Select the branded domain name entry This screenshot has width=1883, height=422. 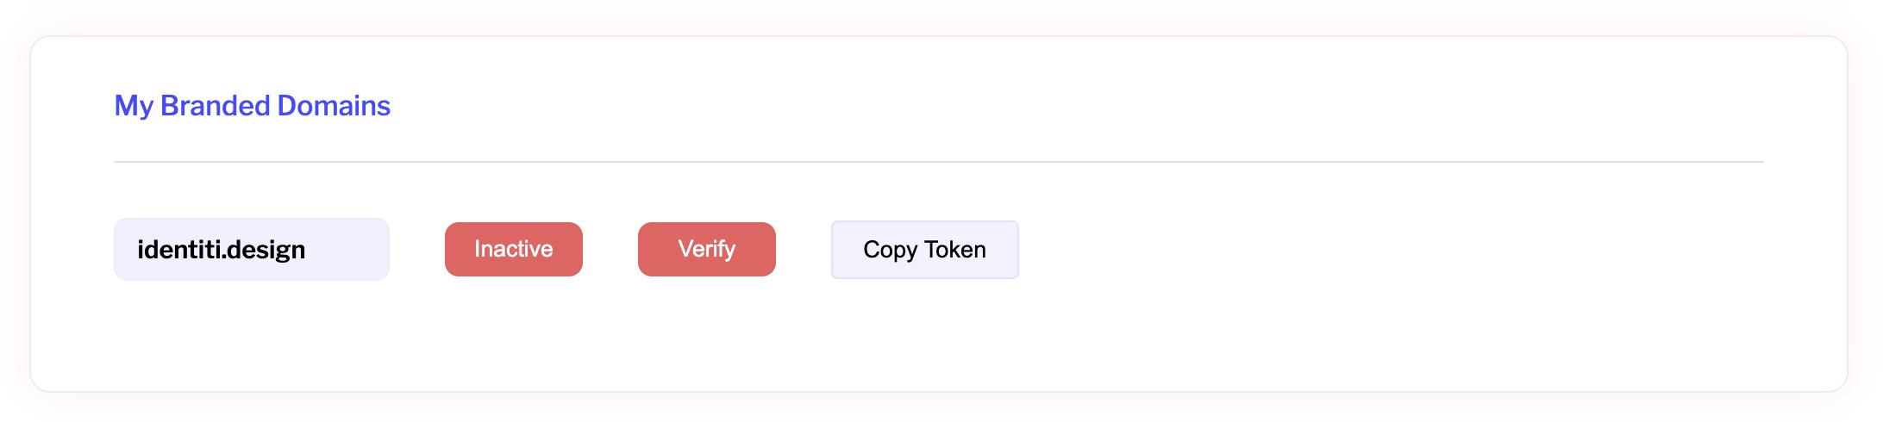[251, 249]
